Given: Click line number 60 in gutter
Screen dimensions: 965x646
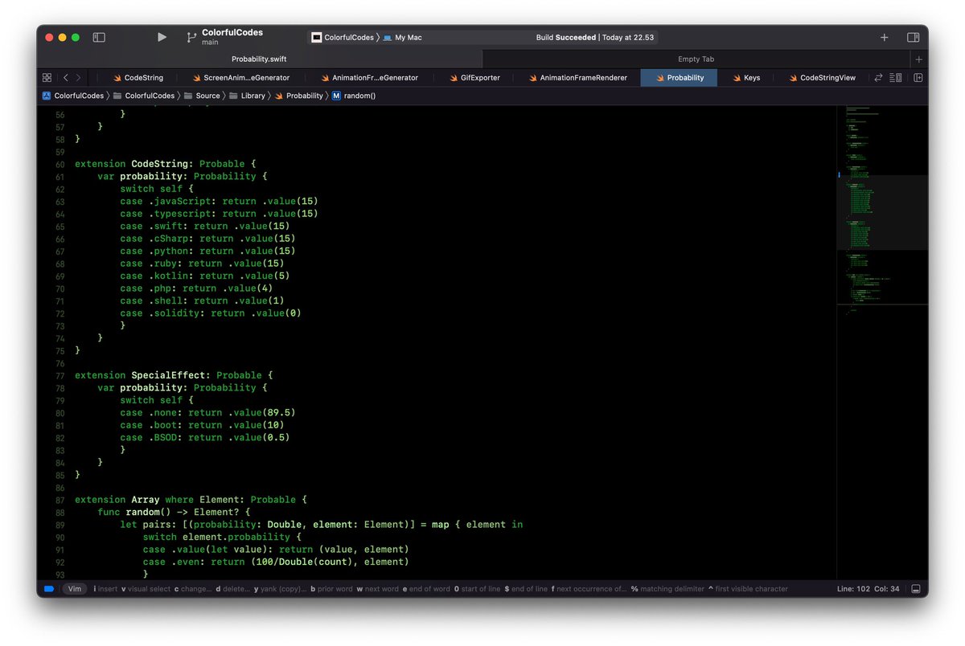Looking at the screenshot, I should [x=59, y=164].
